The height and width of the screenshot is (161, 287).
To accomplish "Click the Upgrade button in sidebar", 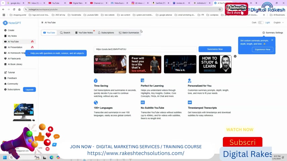I will click(29, 90).
